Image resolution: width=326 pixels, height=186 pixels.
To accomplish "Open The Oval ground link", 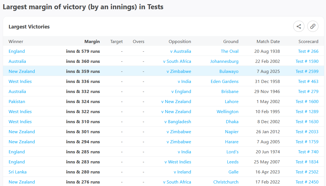I will click(230, 51).
